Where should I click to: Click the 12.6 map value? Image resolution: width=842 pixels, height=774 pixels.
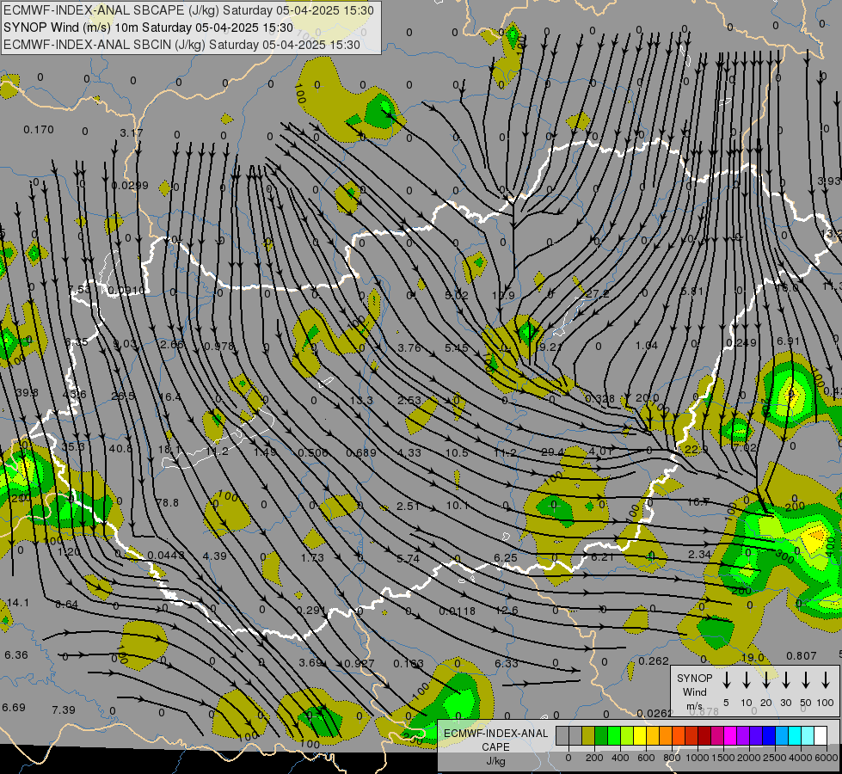coord(507,611)
